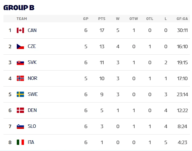Select the SWE team name

33,94
